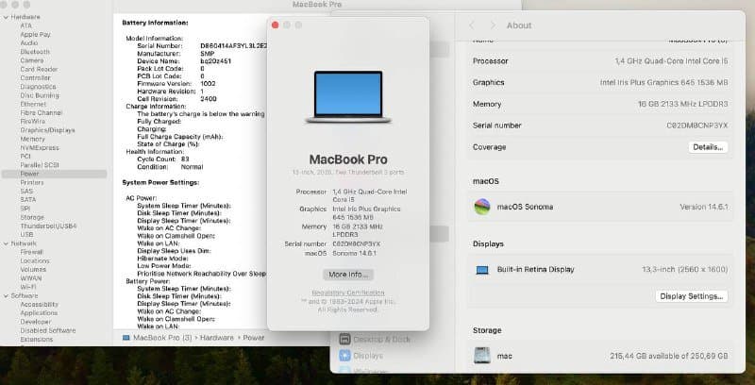Click storage available of 250,69 GB text

tap(669, 356)
